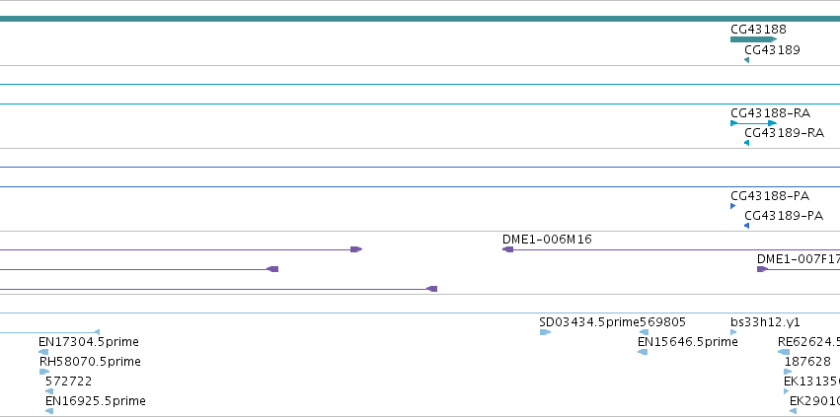Click the RH58070.5prime EST label
840x417 pixels.
[90, 362]
